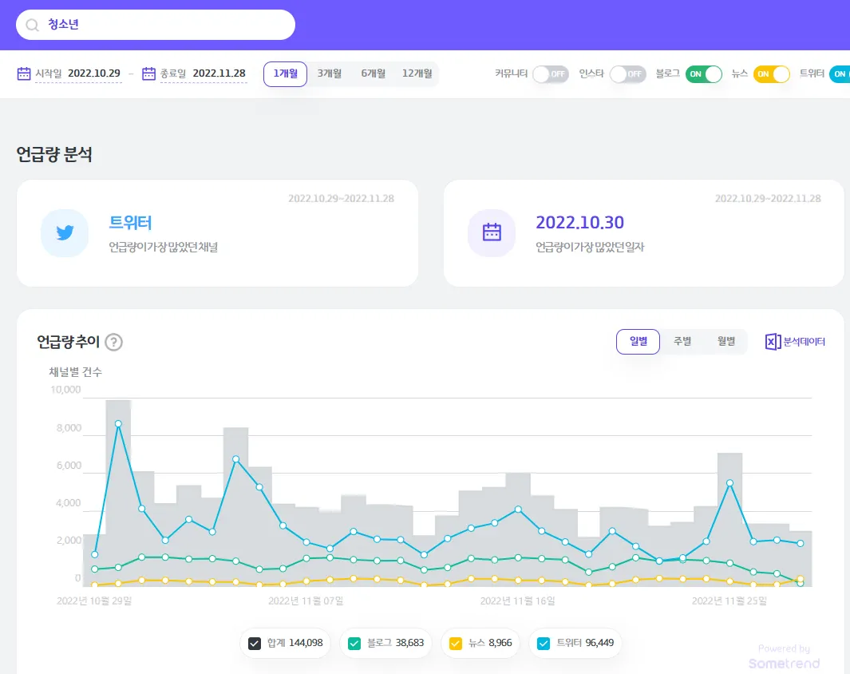
Task: Click the calendar icon beside 2022.10.30
Action: pyautogui.click(x=492, y=233)
